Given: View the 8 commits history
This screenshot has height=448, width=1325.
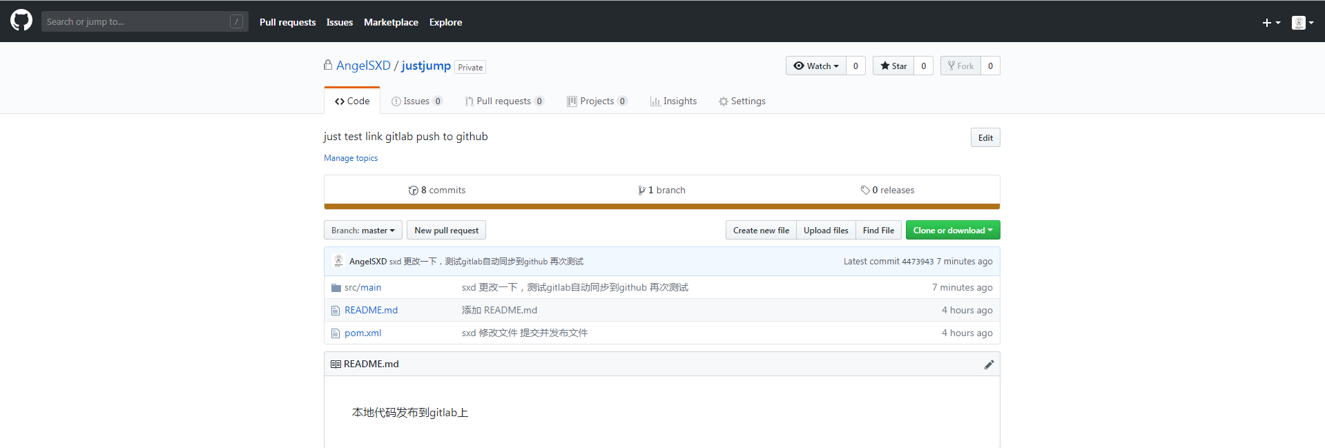Looking at the screenshot, I should pos(437,190).
